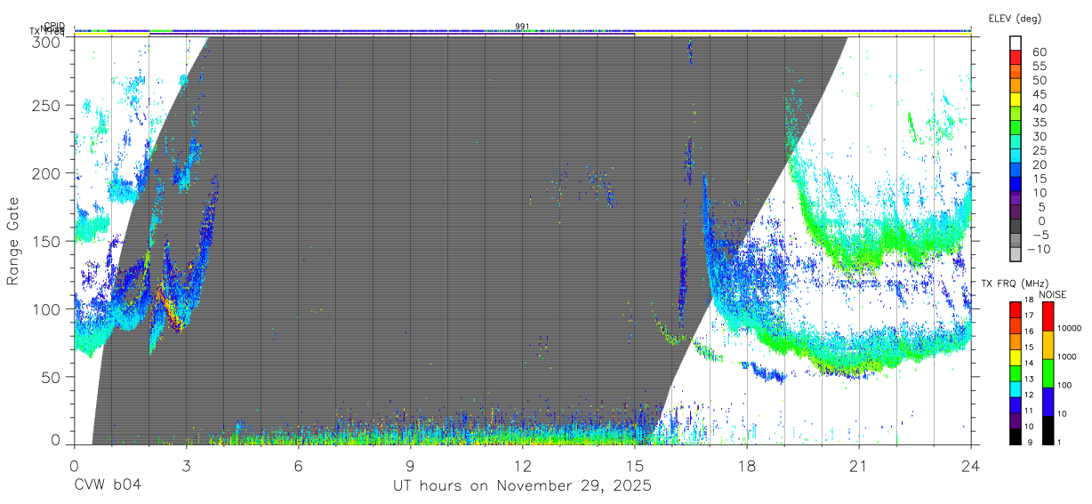Image resolution: width=1092 pixels, height=504 pixels.
Task: Click the 15 tick on UT hours axis
Action: [x=635, y=465]
